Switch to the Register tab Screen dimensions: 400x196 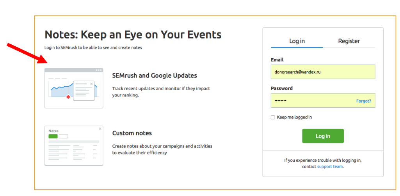349,41
